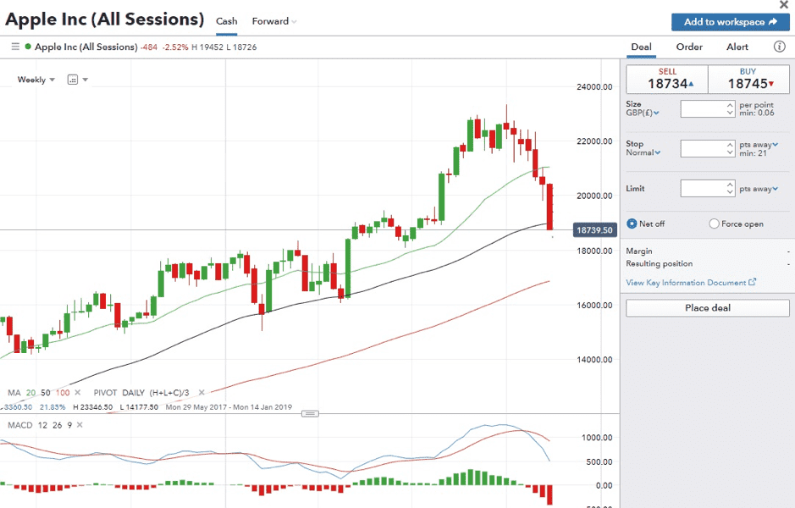Image resolution: width=795 pixels, height=508 pixels.
Task: Click the SELL 18734 price button
Action: click(x=667, y=79)
